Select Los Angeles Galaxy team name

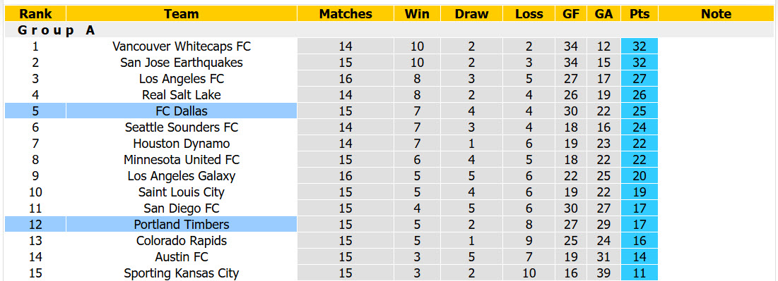182,175
